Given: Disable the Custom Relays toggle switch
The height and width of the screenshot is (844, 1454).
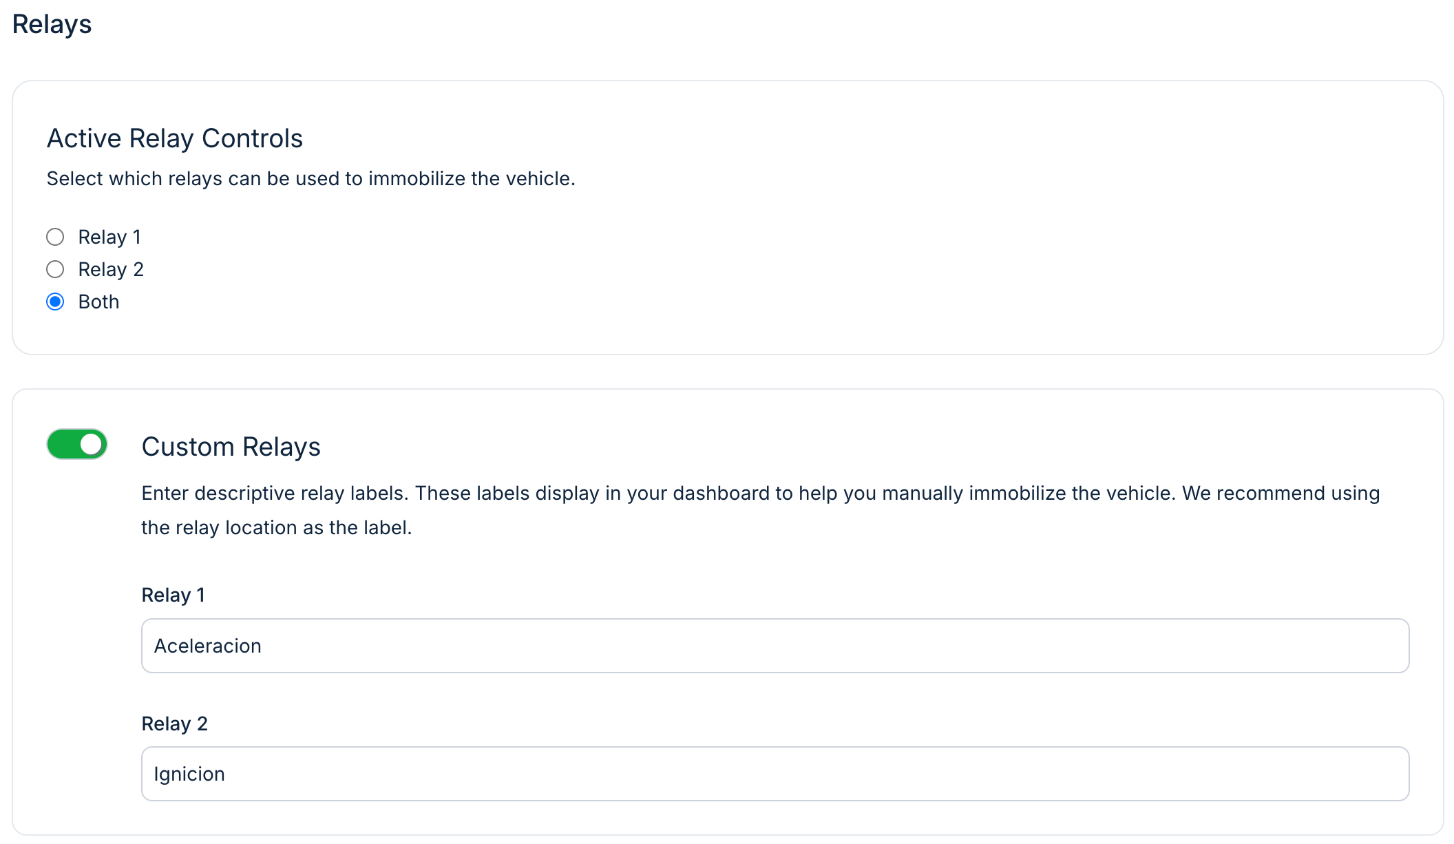Looking at the screenshot, I should 76,444.
